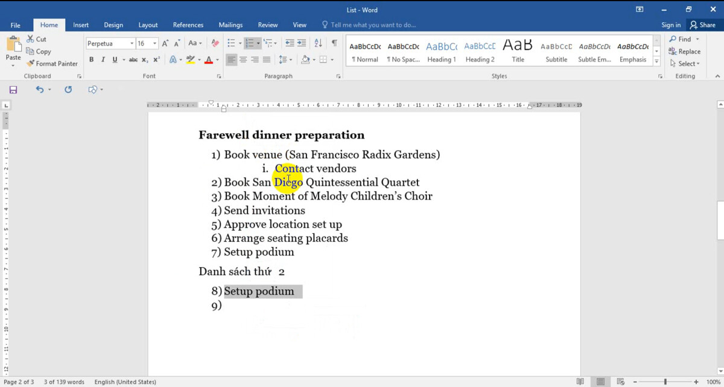The width and height of the screenshot is (724, 387).
Task: Align text right
Action: click(255, 60)
